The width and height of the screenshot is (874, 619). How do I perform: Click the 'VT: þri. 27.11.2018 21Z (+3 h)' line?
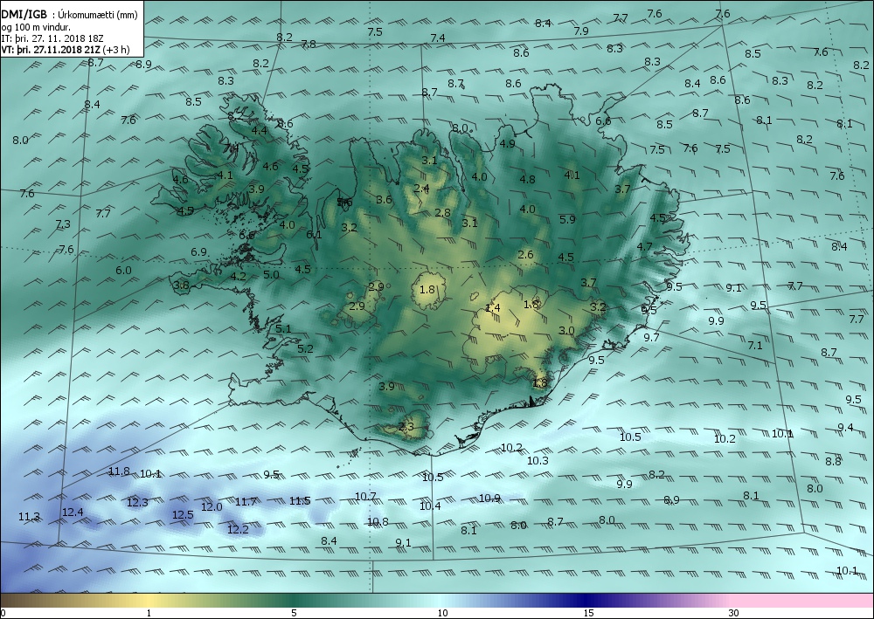coord(66,50)
